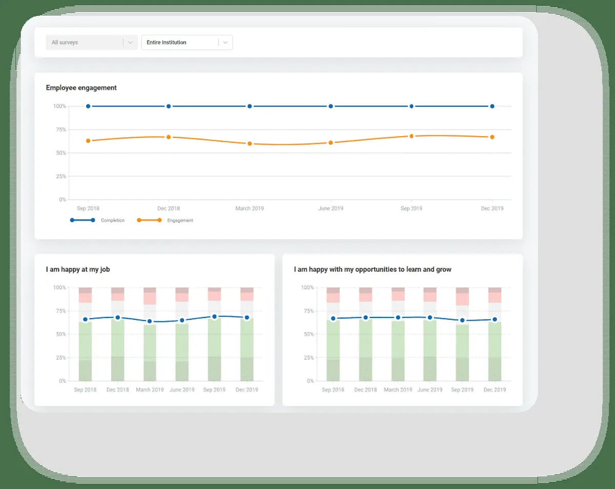This screenshot has width=615, height=489.
Task: Select Engagement data point for Sep 2019
Action: pyautogui.click(x=412, y=136)
